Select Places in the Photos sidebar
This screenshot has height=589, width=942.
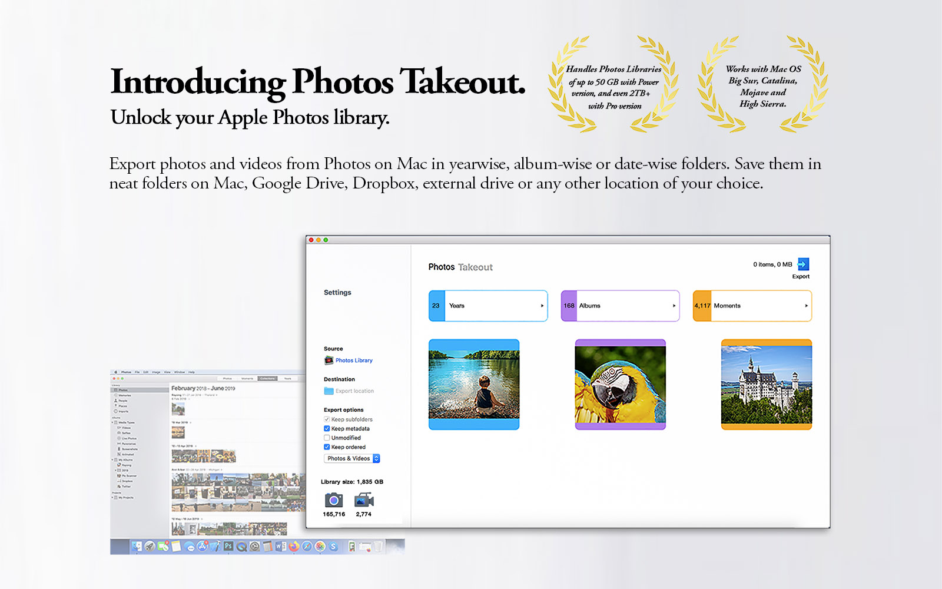tap(122, 406)
